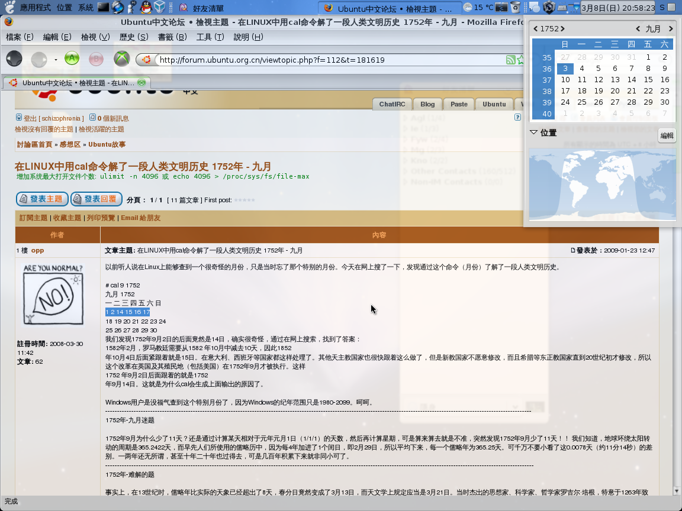
Task: Open the Ubuntu故事 breadcrumb link
Action: pyautogui.click(x=107, y=144)
